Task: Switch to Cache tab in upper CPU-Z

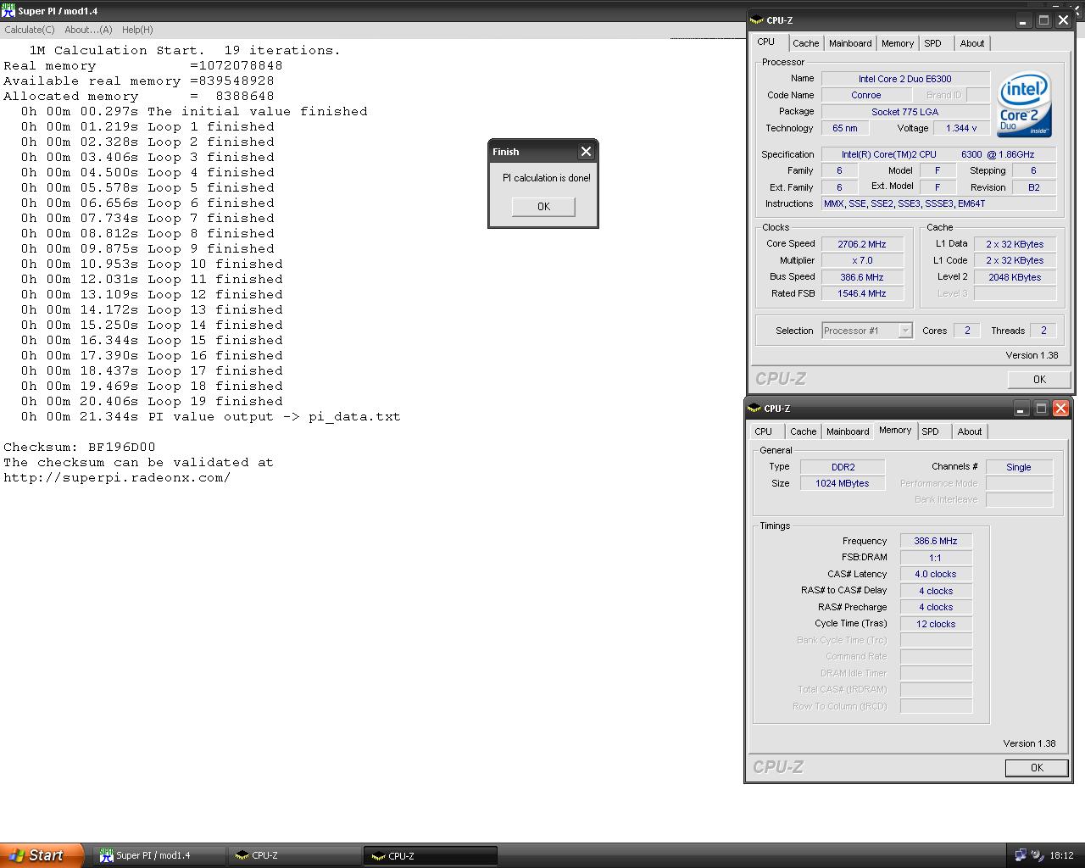Action: coord(805,43)
